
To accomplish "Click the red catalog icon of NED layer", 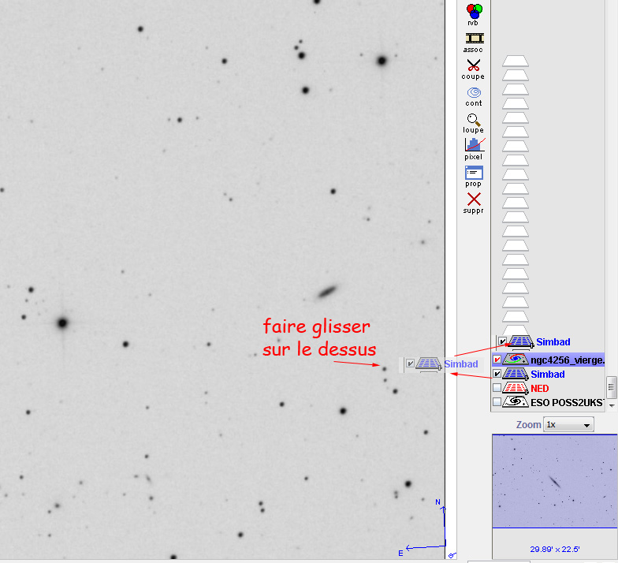I will pos(516,388).
